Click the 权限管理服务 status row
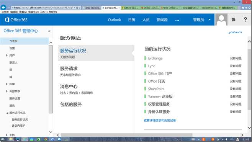 (193, 104)
